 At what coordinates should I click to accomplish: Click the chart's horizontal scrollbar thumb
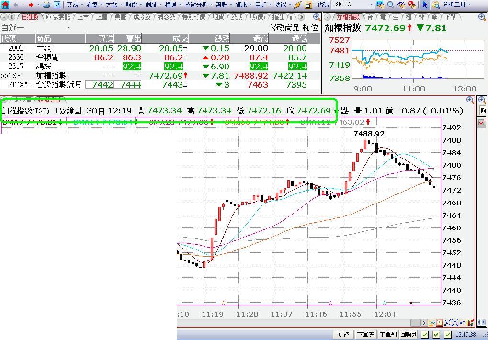[416, 323]
